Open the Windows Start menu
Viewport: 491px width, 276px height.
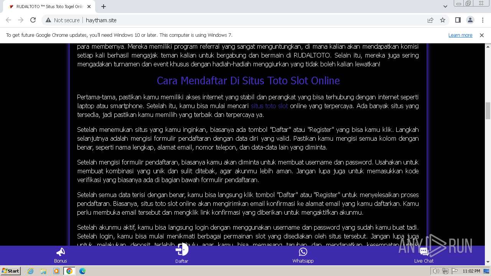click(10, 271)
